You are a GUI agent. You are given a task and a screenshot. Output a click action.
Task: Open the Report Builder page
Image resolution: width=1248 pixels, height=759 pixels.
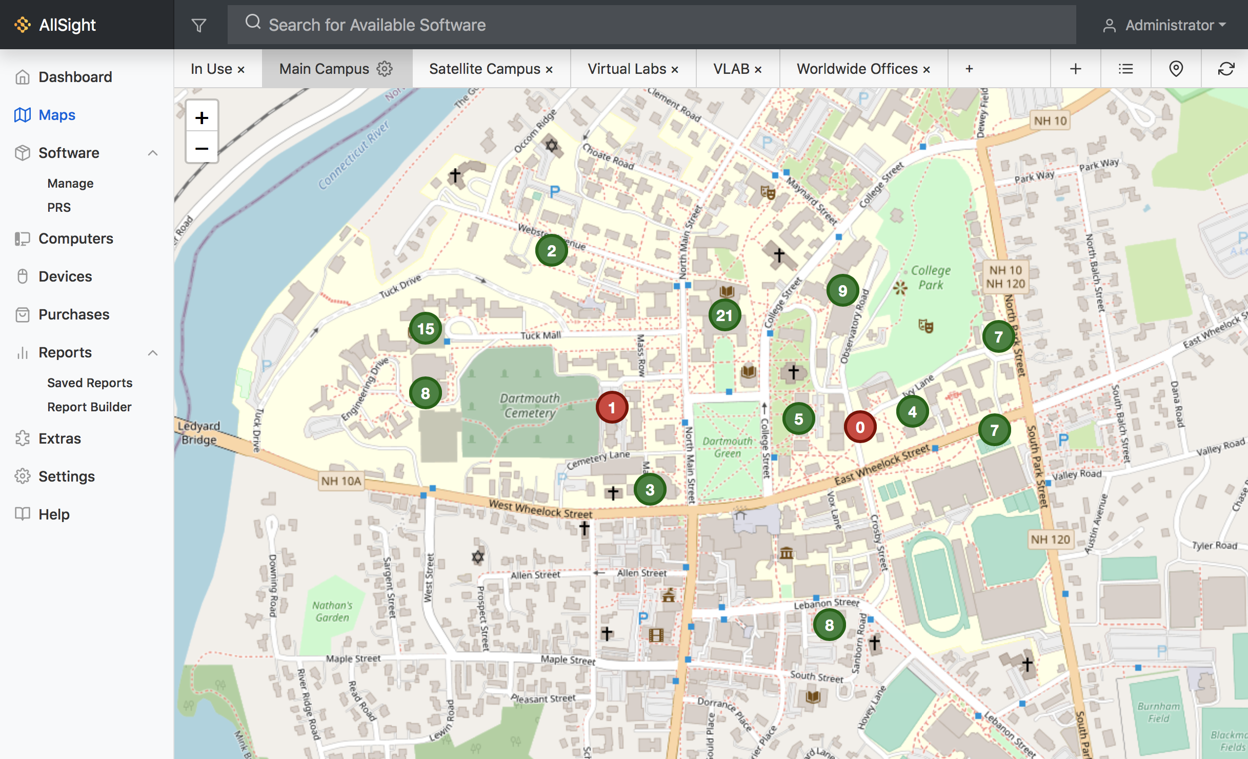[x=89, y=407]
